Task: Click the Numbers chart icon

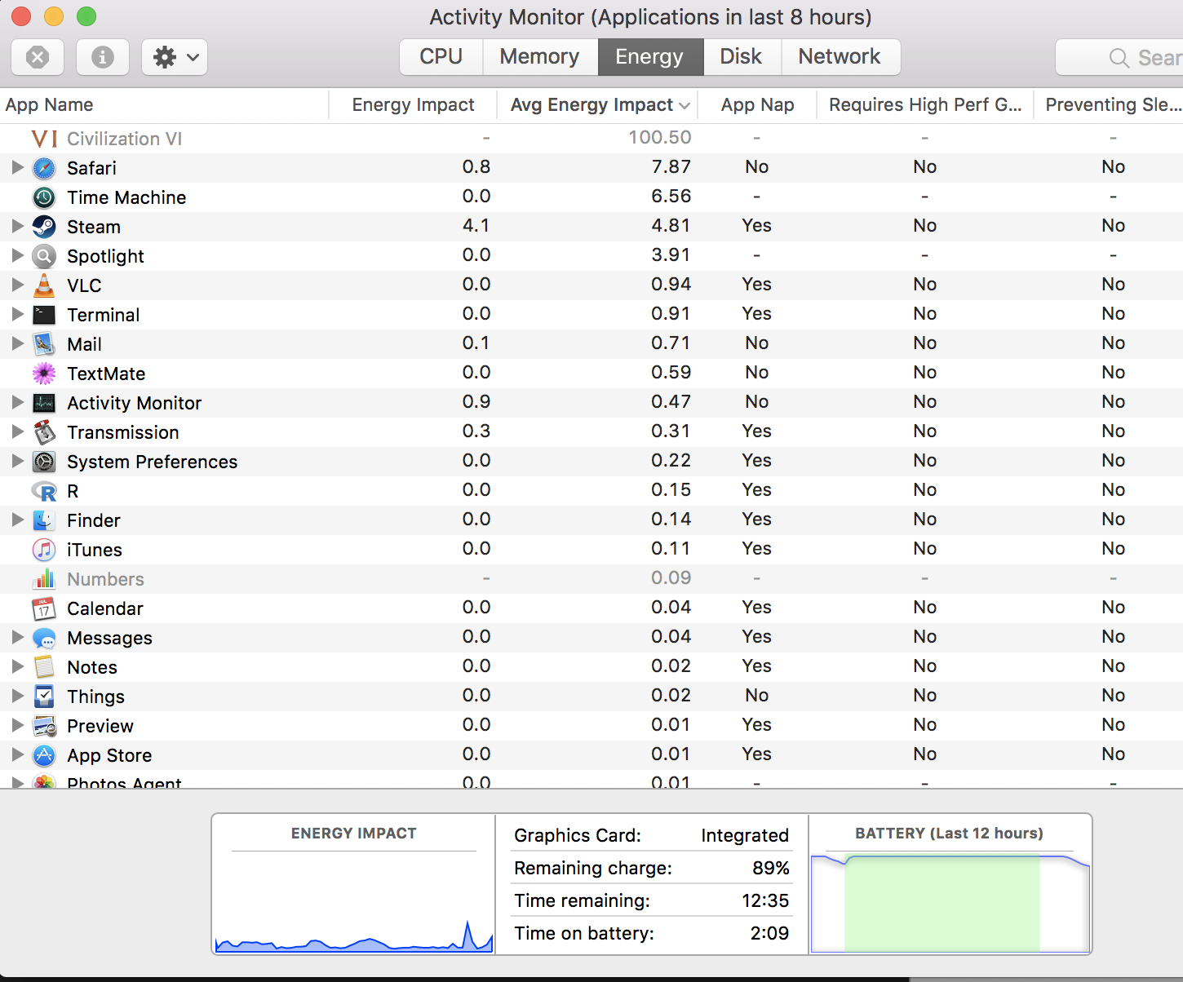Action: pyautogui.click(x=44, y=579)
